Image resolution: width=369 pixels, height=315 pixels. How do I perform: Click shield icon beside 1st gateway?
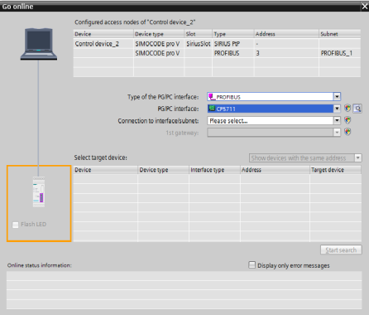point(347,132)
